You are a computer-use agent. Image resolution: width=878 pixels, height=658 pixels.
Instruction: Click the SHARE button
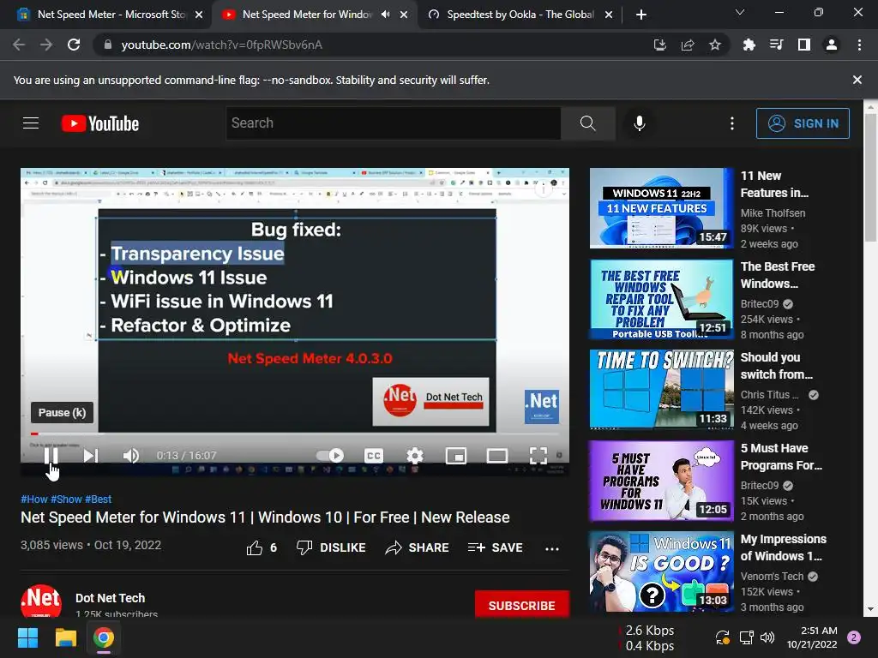pos(418,547)
